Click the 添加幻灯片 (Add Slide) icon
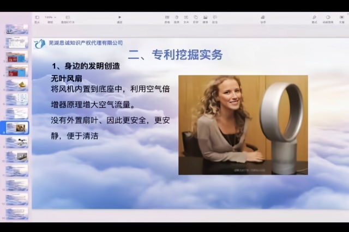Viewport: 349px width, 232px height. coord(68,19)
